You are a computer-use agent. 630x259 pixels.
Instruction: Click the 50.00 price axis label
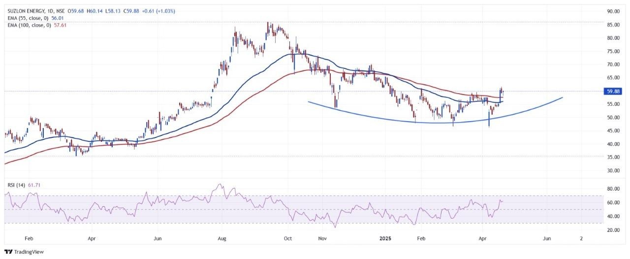(x=612, y=118)
